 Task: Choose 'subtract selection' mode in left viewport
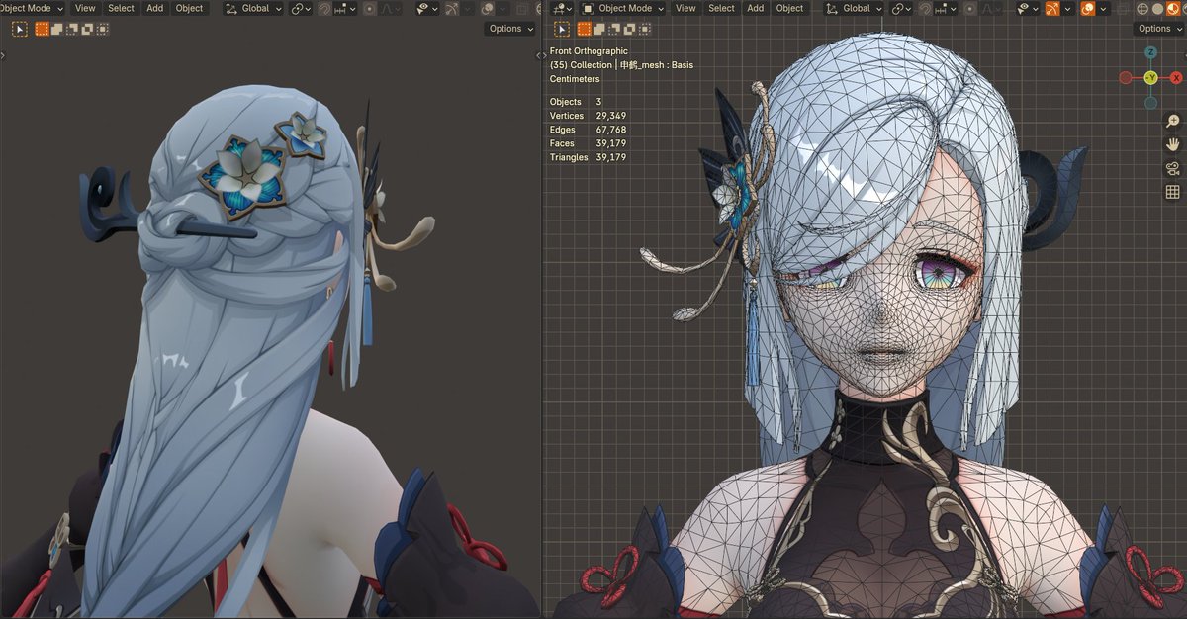click(72, 29)
